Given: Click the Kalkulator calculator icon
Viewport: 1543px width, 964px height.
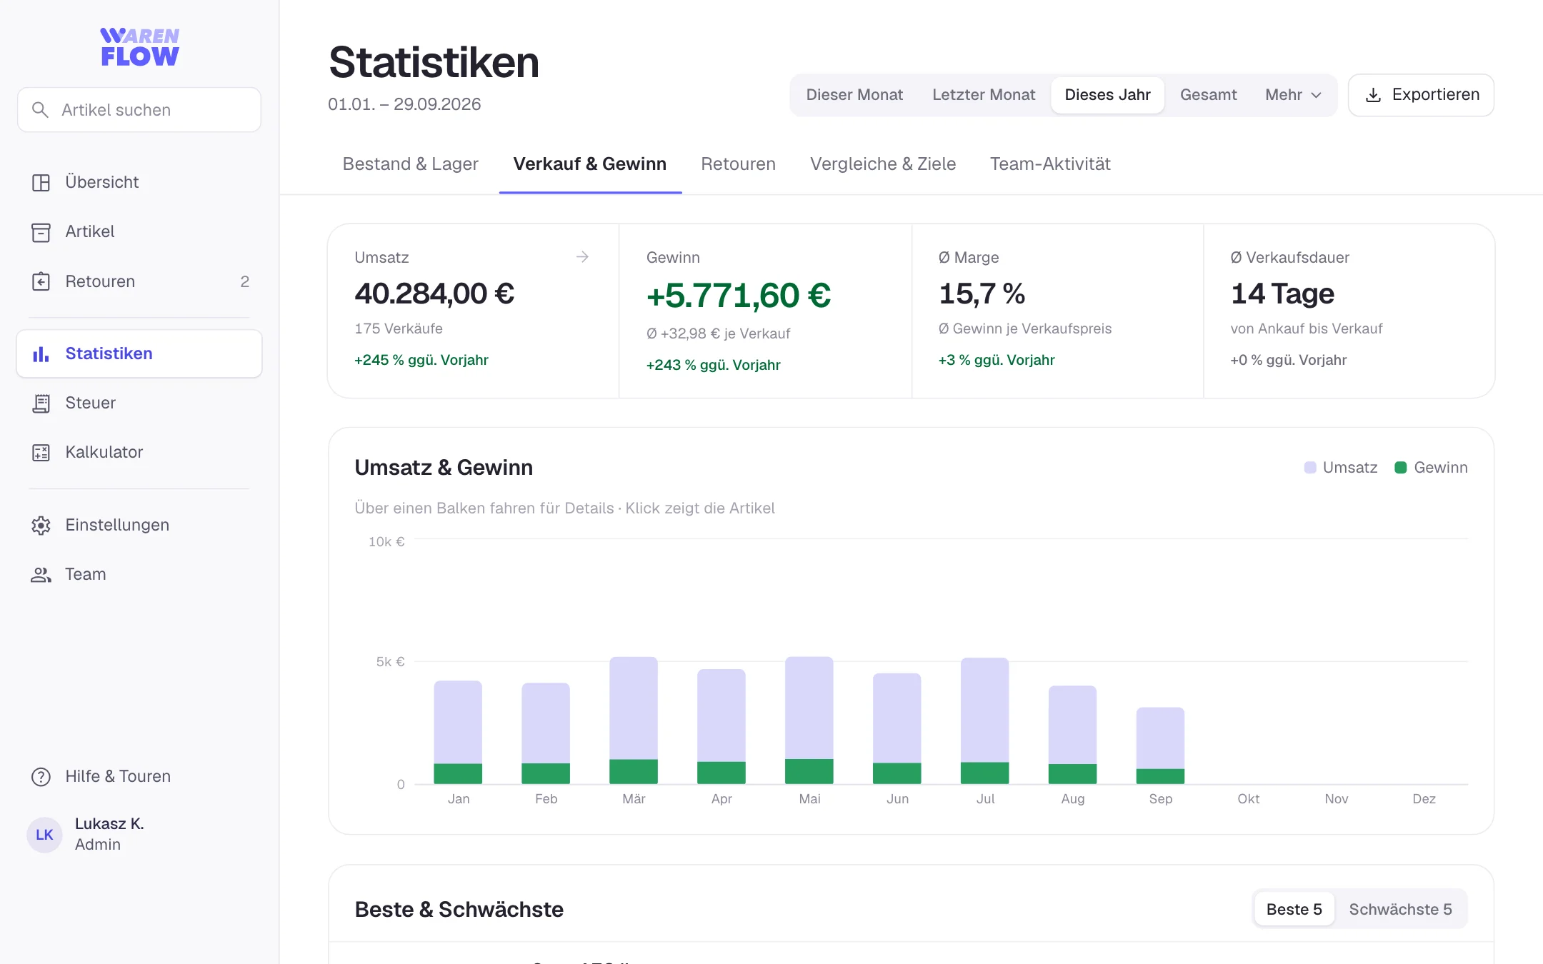Looking at the screenshot, I should point(41,453).
